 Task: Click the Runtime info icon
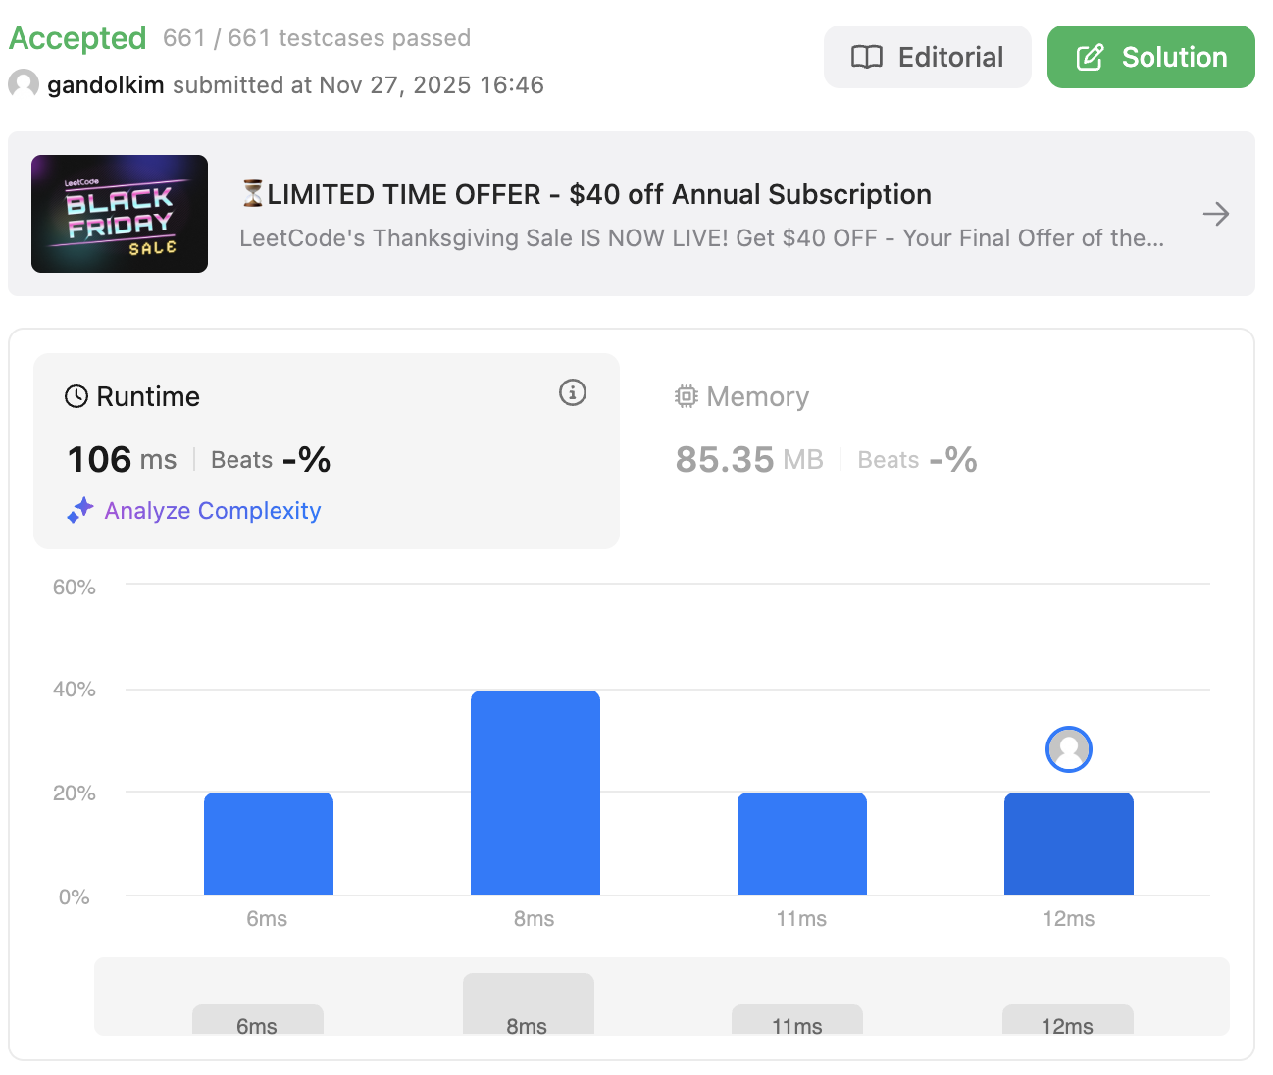(x=573, y=393)
